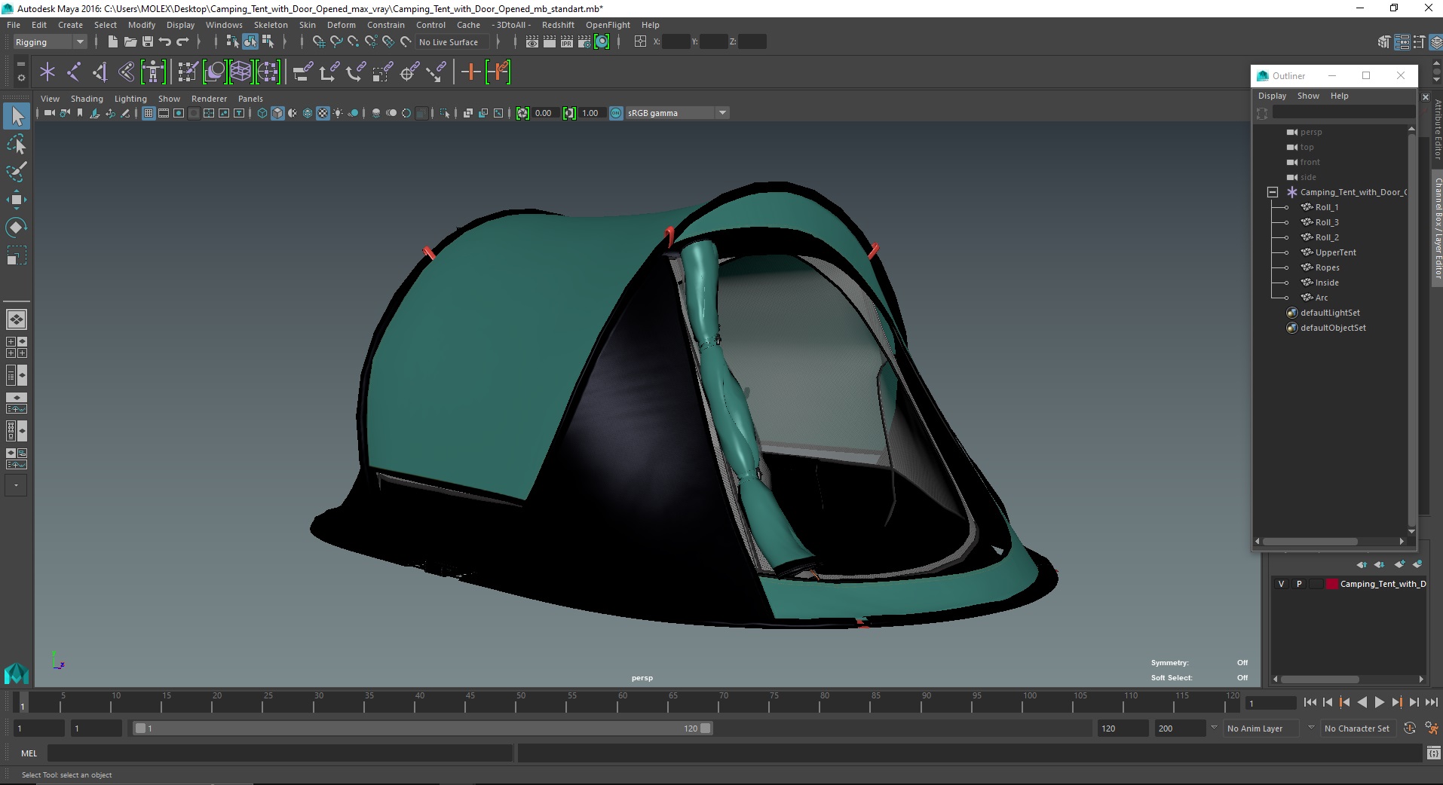
Task: Open the Outliner Display menu
Action: (1272, 96)
